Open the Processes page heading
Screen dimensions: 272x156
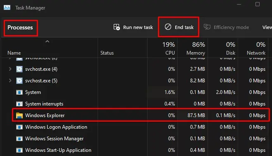tap(20, 27)
